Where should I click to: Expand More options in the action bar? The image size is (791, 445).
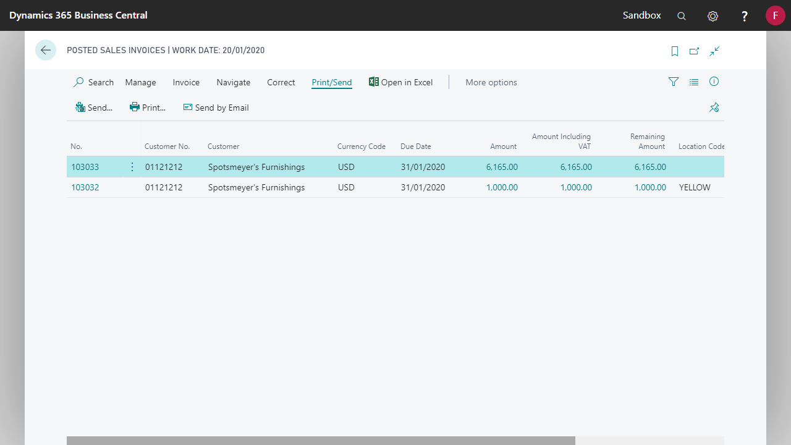pyautogui.click(x=491, y=82)
